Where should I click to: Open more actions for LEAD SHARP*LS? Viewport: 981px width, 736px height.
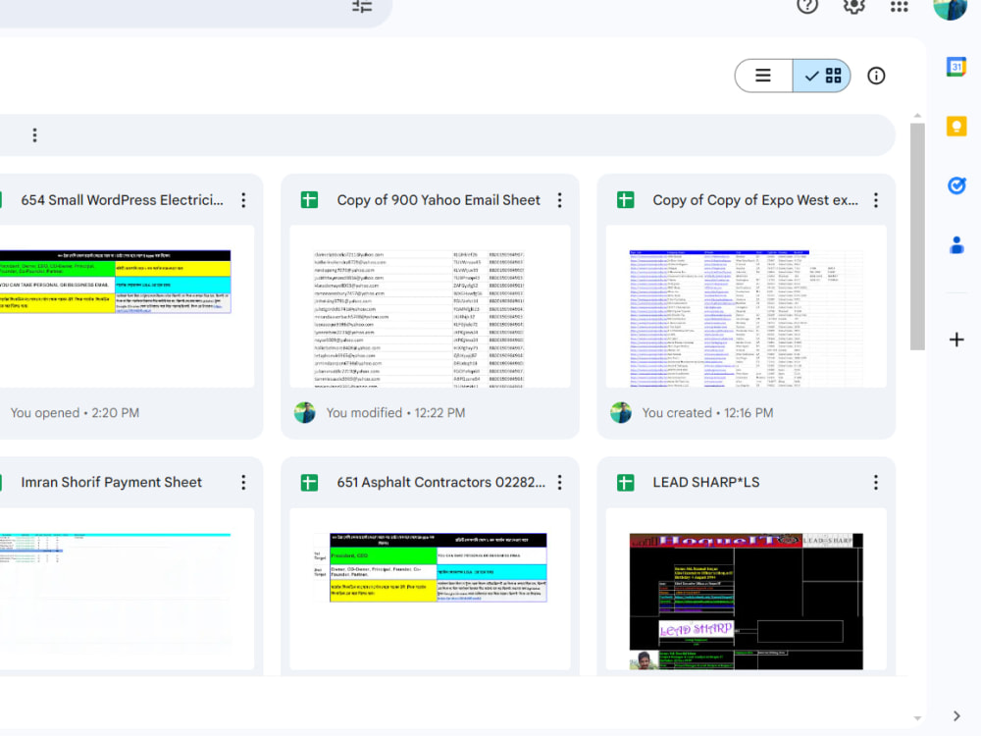[875, 482]
